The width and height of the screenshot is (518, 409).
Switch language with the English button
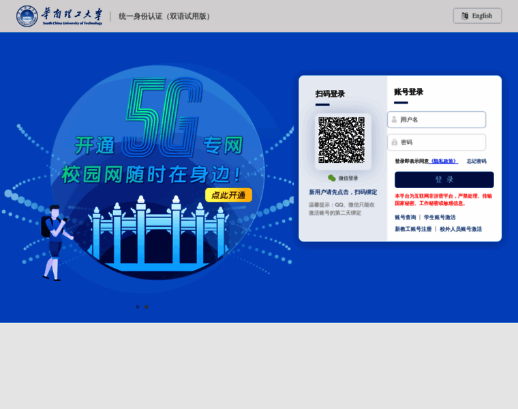[477, 16]
